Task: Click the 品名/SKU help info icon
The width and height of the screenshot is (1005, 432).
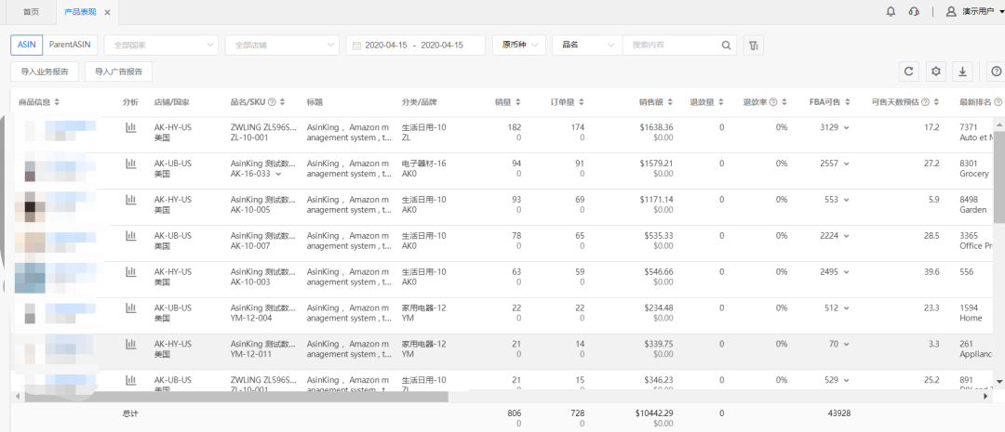Action: 272,102
